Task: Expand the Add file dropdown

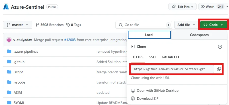Action: tap(186, 25)
